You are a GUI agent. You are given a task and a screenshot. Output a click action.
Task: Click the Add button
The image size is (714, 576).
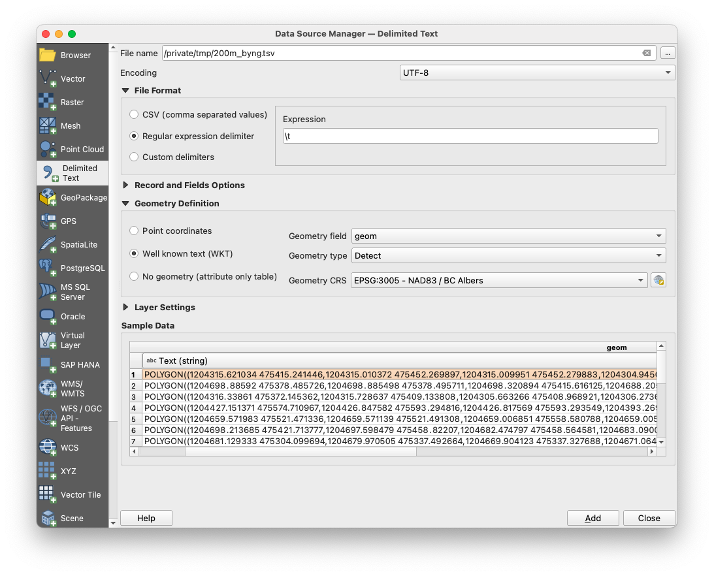(x=592, y=518)
